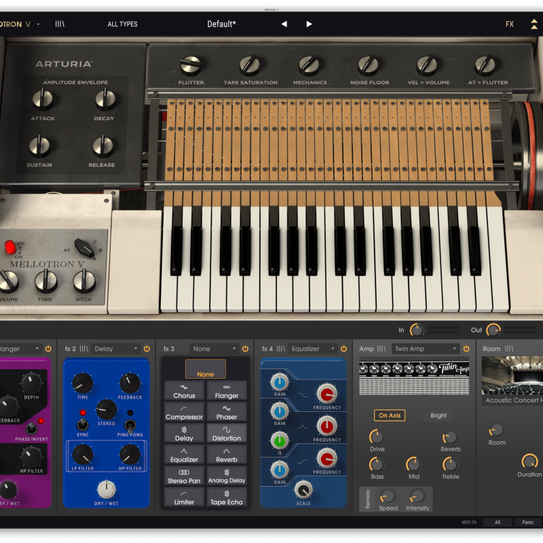Open the fx 3 None type dropdown

[x=214, y=349]
